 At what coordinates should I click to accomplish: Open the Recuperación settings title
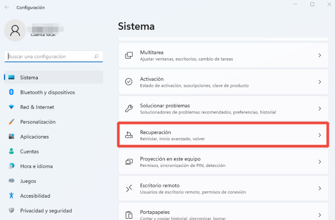point(155,132)
